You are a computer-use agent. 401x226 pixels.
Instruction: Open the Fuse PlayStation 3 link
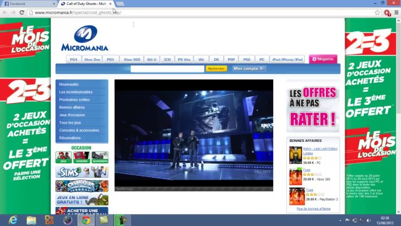coord(310,190)
